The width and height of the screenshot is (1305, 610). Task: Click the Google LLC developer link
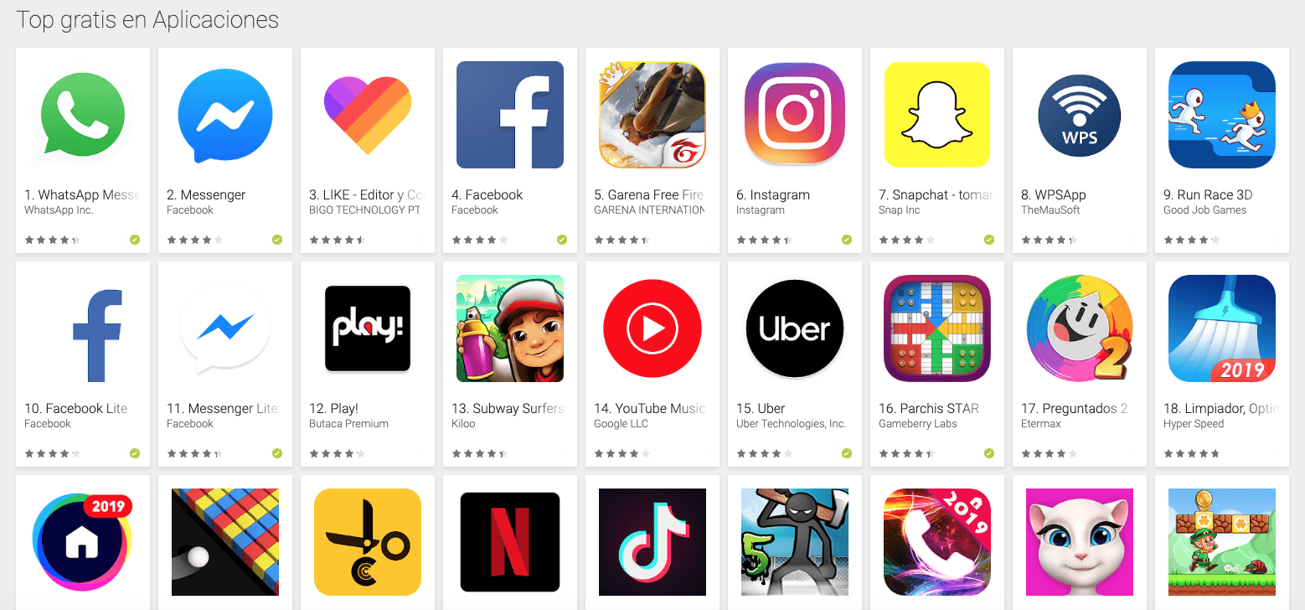coord(622,424)
